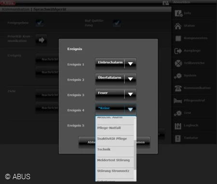The width and height of the screenshot is (217, 184).
Task: Click the Abmelden link
Action: point(181,2)
